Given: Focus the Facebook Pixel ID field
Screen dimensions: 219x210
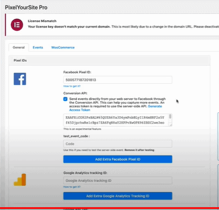Looking at the screenshot, I should [x=118, y=80].
